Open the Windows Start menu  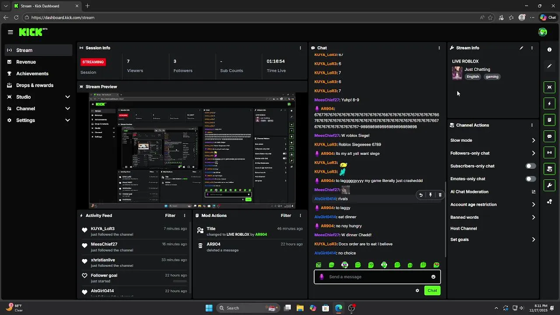pos(209,308)
